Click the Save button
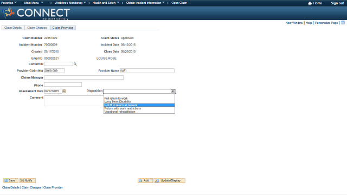The width and height of the screenshot is (347, 195). coord(11,180)
